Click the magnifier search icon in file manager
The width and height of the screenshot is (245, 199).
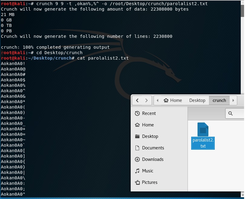(230, 113)
